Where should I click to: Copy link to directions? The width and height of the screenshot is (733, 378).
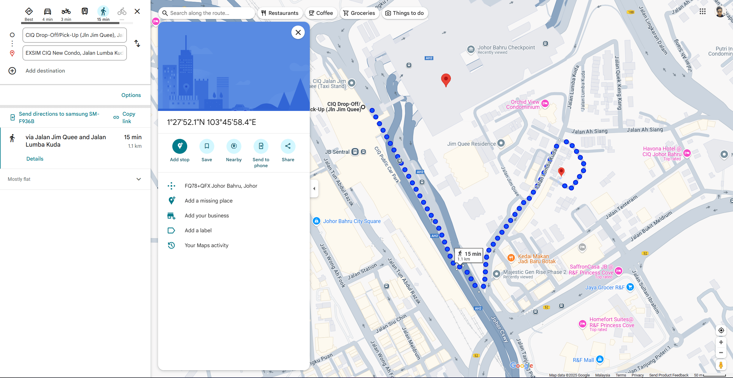(125, 117)
